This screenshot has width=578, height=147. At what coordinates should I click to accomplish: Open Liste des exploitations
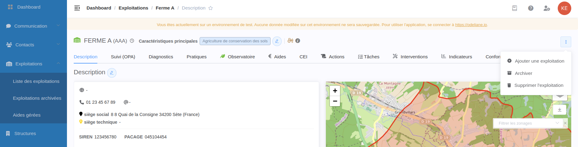point(36,81)
